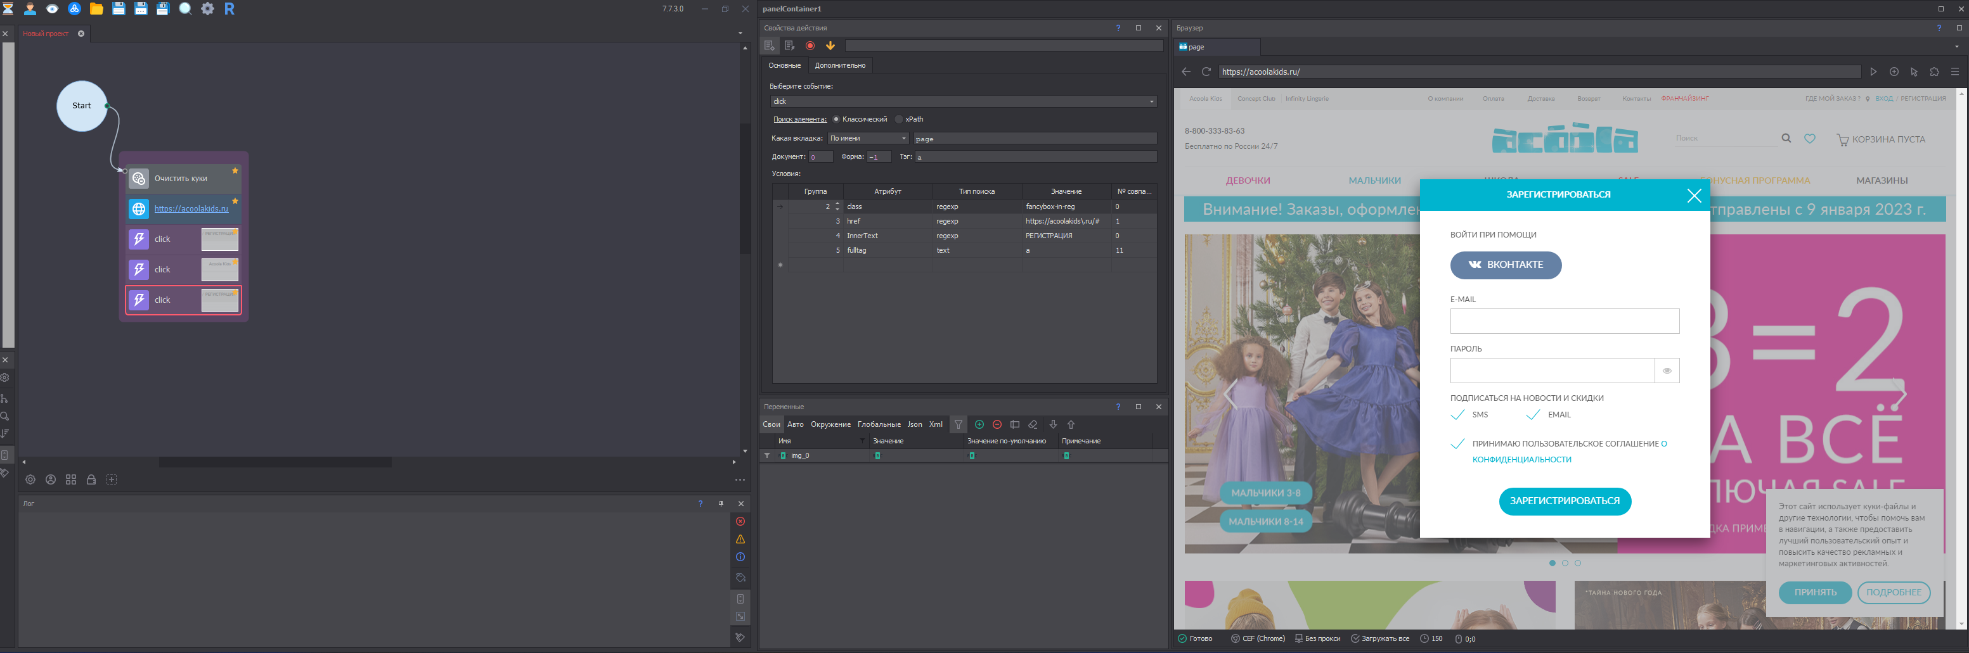Click the ВКОНТАКТЕ login button
This screenshot has height=653, width=1969.
[x=1505, y=265]
